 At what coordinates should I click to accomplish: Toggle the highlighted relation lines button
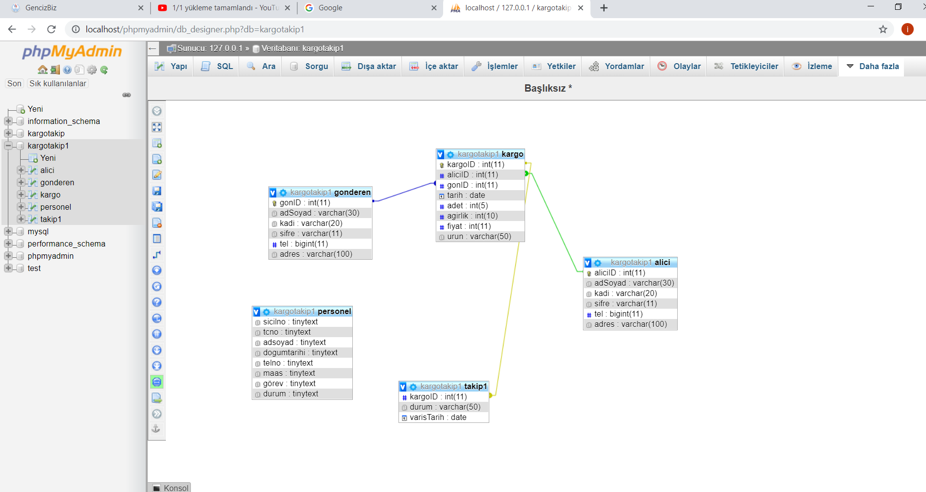[157, 382]
